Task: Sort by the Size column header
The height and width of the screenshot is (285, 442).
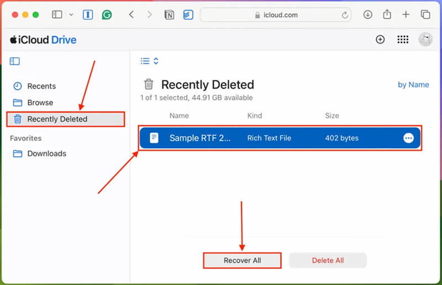Action: (x=332, y=116)
